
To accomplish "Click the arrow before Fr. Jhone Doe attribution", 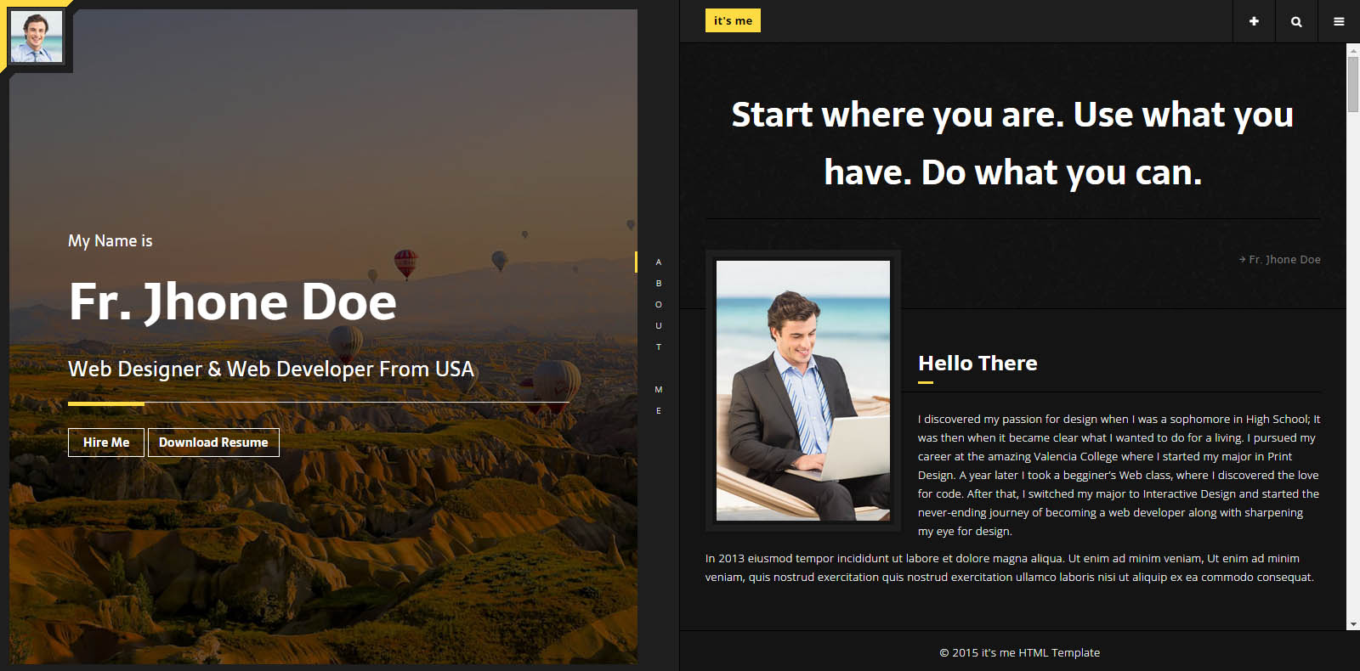I will pos(1242,260).
